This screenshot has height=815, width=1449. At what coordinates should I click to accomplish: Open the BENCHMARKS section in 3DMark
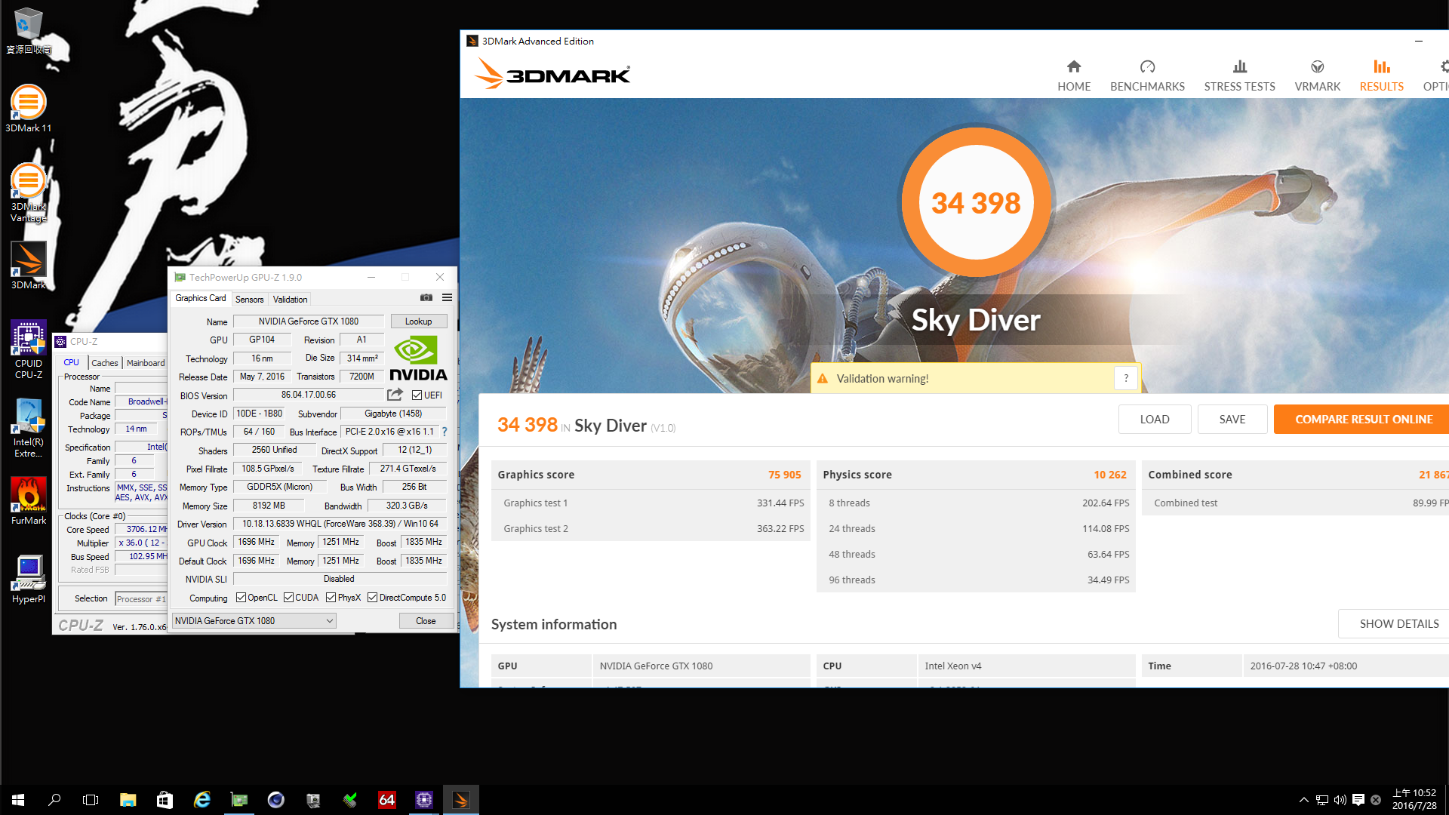1147,76
